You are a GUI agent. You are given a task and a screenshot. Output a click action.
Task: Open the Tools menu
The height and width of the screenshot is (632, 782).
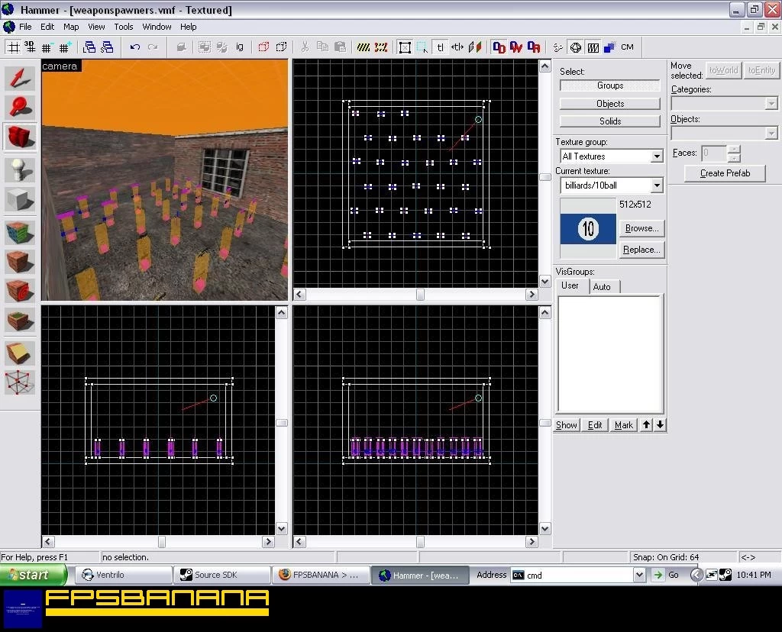(123, 27)
